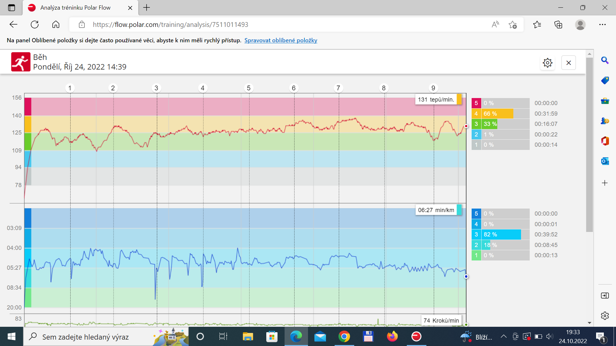
Task: Select the Analýza tréninku Polar Flow tab
Action: [75, 8]
